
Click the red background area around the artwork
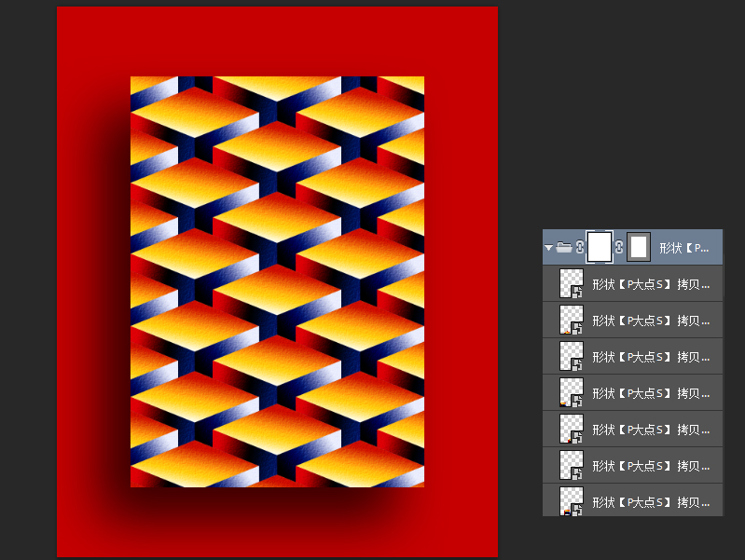(93, 280)
